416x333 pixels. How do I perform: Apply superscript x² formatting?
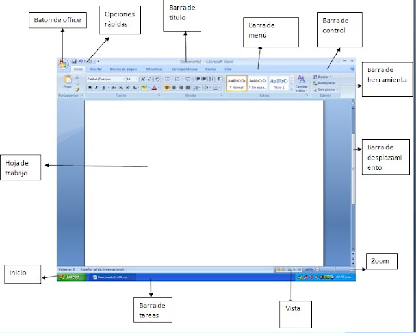click(127, 88)
